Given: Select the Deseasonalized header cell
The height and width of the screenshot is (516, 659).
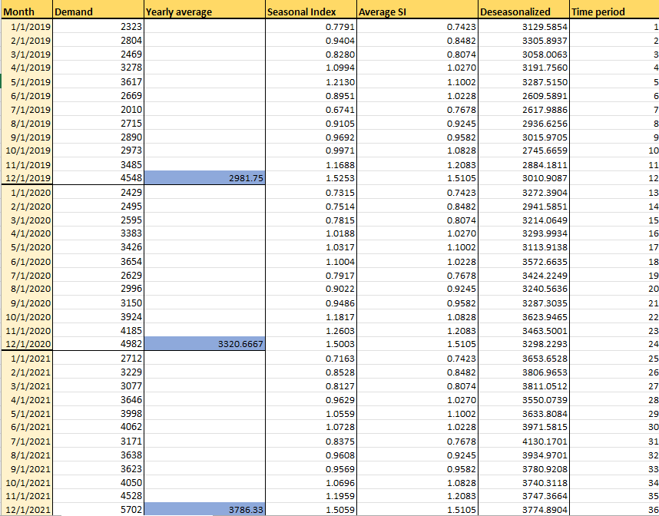Looking at the screenshot, I should pos(522,12).
